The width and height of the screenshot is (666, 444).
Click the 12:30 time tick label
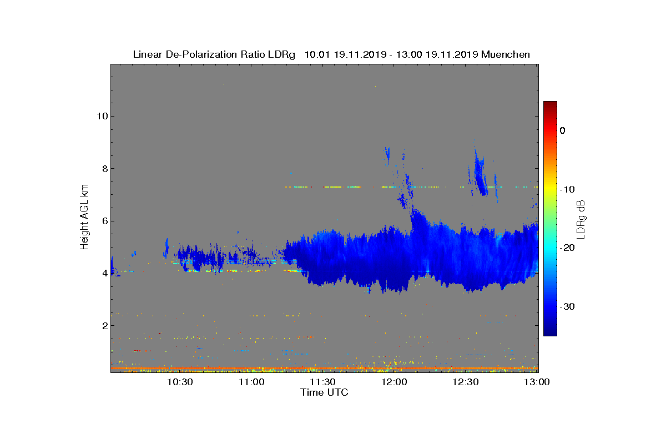[466, 382]
